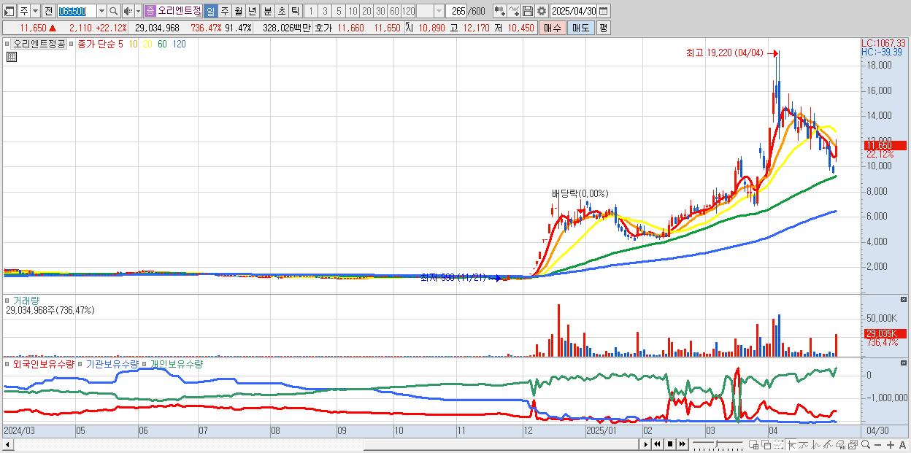
Task: Open the calendar date picker icon
Action: click(x=604, y=11)
